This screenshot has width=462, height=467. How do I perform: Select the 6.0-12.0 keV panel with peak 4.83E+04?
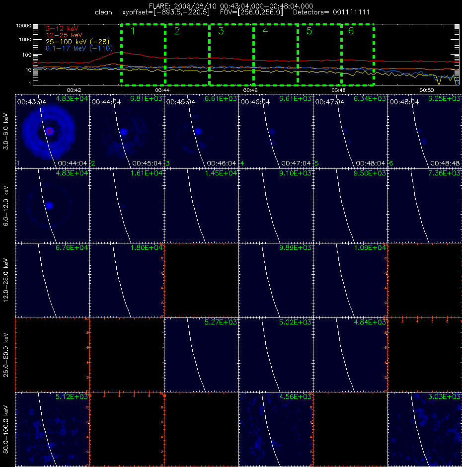tap(52, 206)
